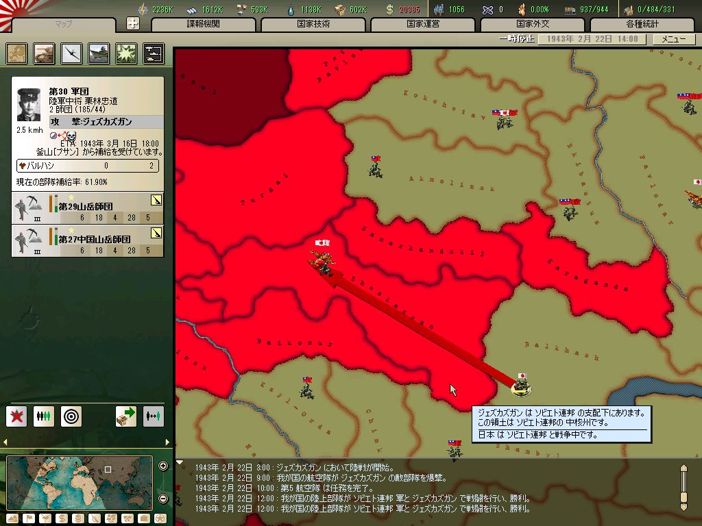
Task: Open the 各種統計 tab
Action: pyautogui.click(x=642, y=24)
